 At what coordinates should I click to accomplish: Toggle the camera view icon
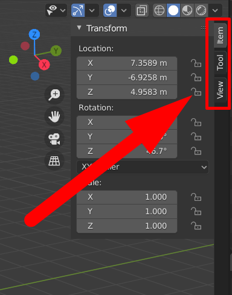54,139
